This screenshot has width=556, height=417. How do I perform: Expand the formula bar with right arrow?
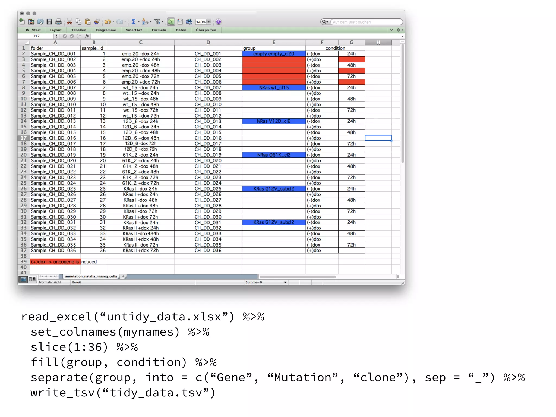coord(402,36)
